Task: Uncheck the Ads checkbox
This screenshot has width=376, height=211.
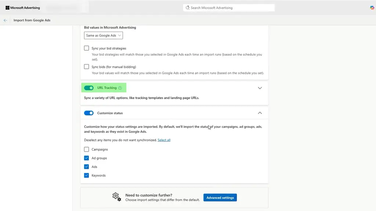Action: coord(86,167)
